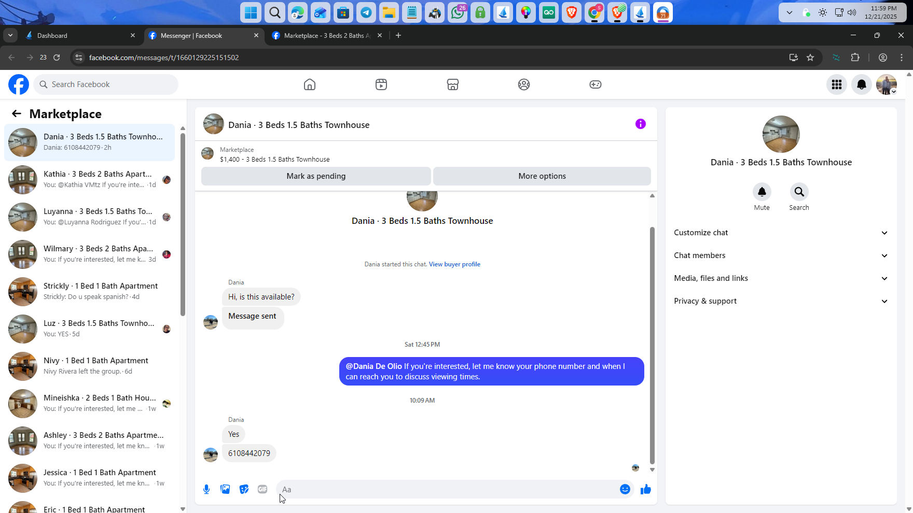Open browser extensions puzzle icon
Viewport: 913px width, 513px height.
[x=855, y=58]
